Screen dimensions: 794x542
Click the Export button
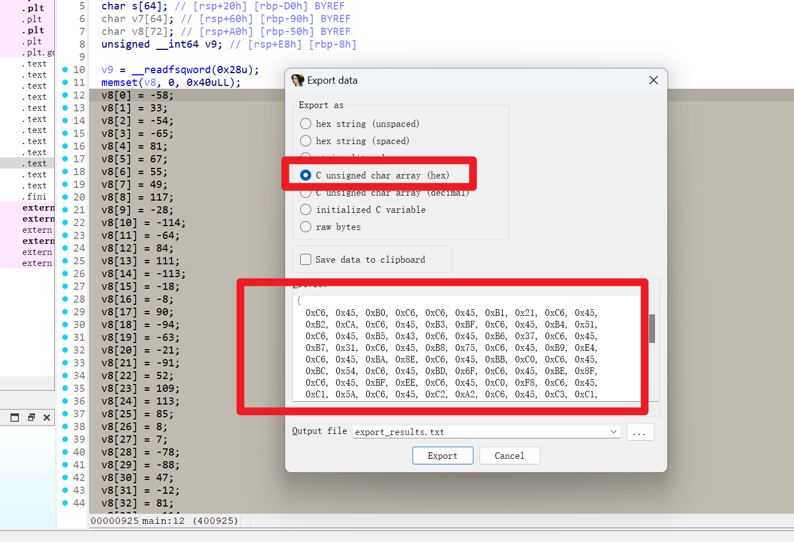442,456
